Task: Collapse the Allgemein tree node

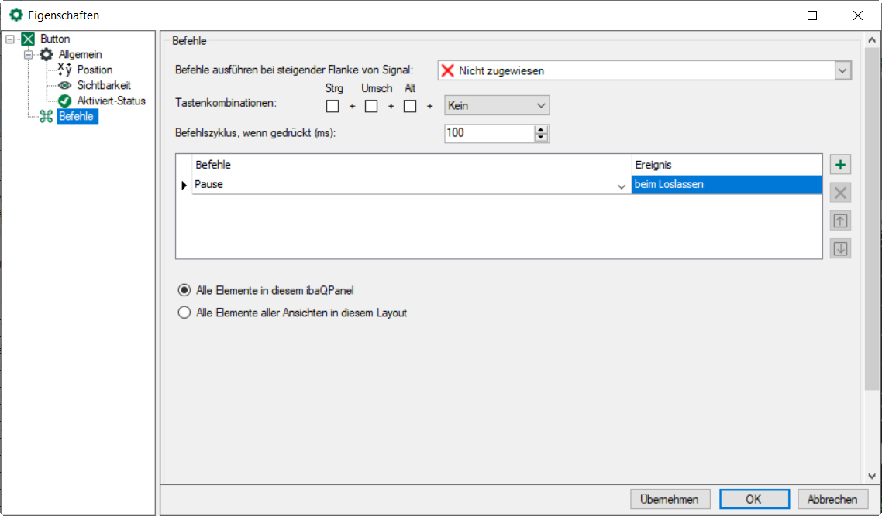Action: click(x=28, y=54)
